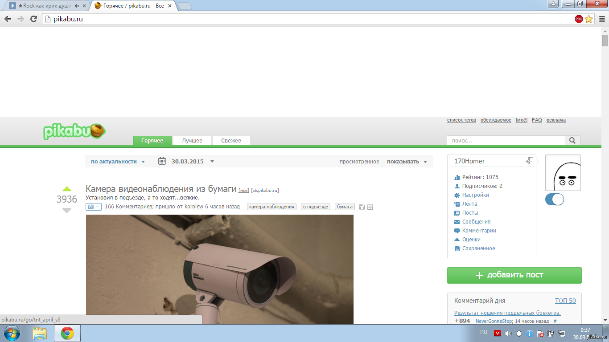Screen dimensions: 609x342
Task: Open the ТОП 50 link
Action: click(x=565, y=301)
